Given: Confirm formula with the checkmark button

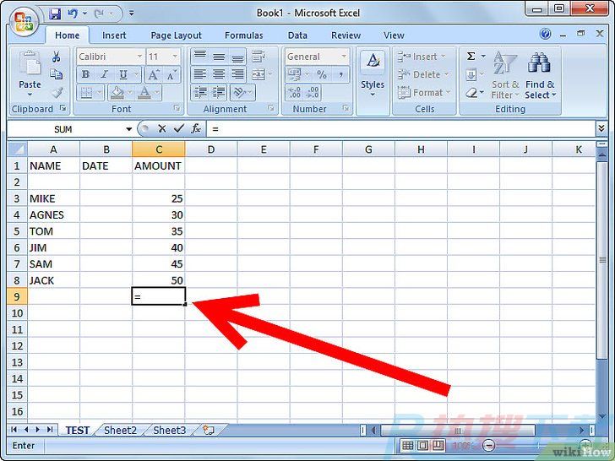Looking at the screenshot, I should [x=179, y=128].
